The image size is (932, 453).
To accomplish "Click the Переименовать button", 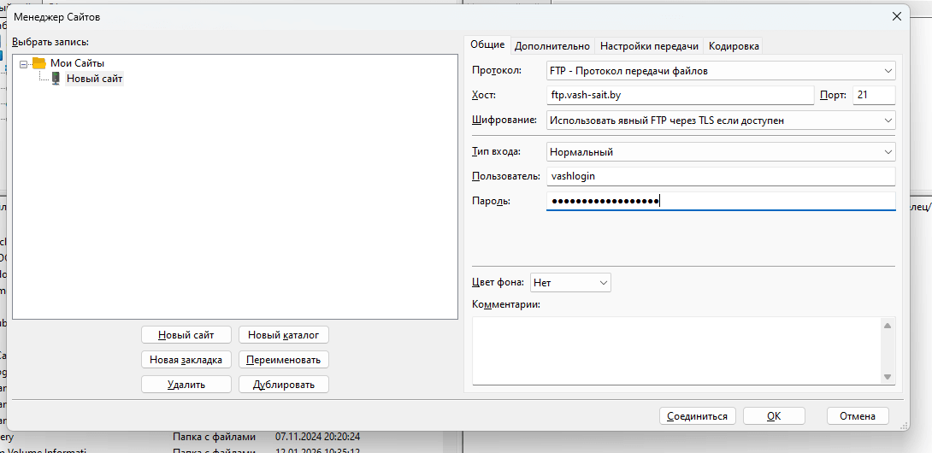I will point(284,360).
